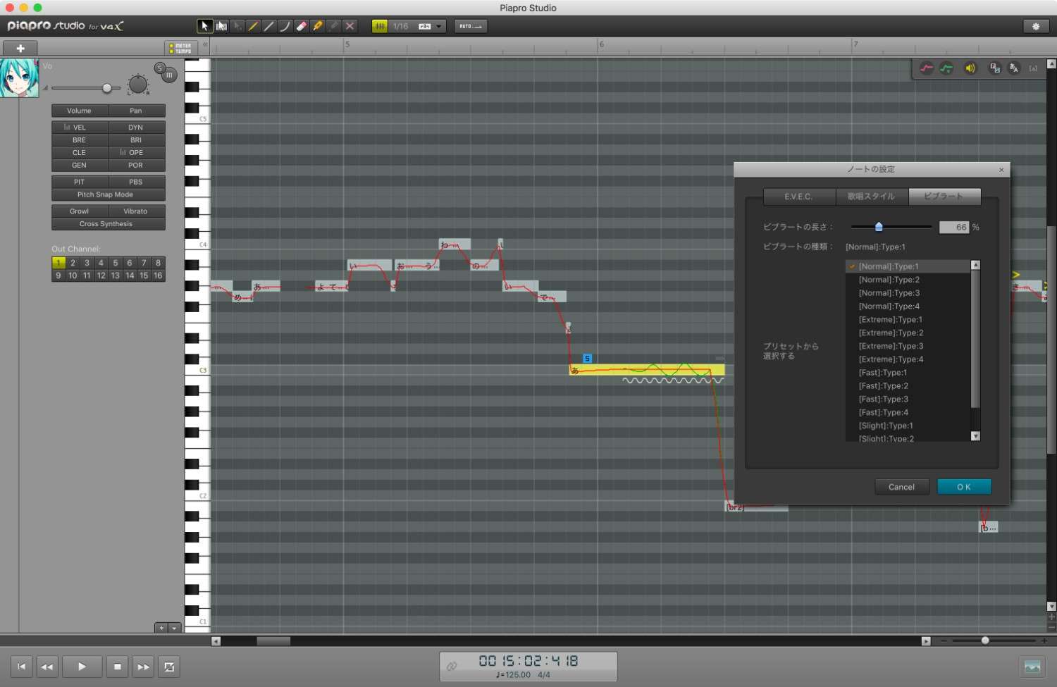Select the curve line tool
Viewport: 1057px width, 687px height.
pos(285,26)
